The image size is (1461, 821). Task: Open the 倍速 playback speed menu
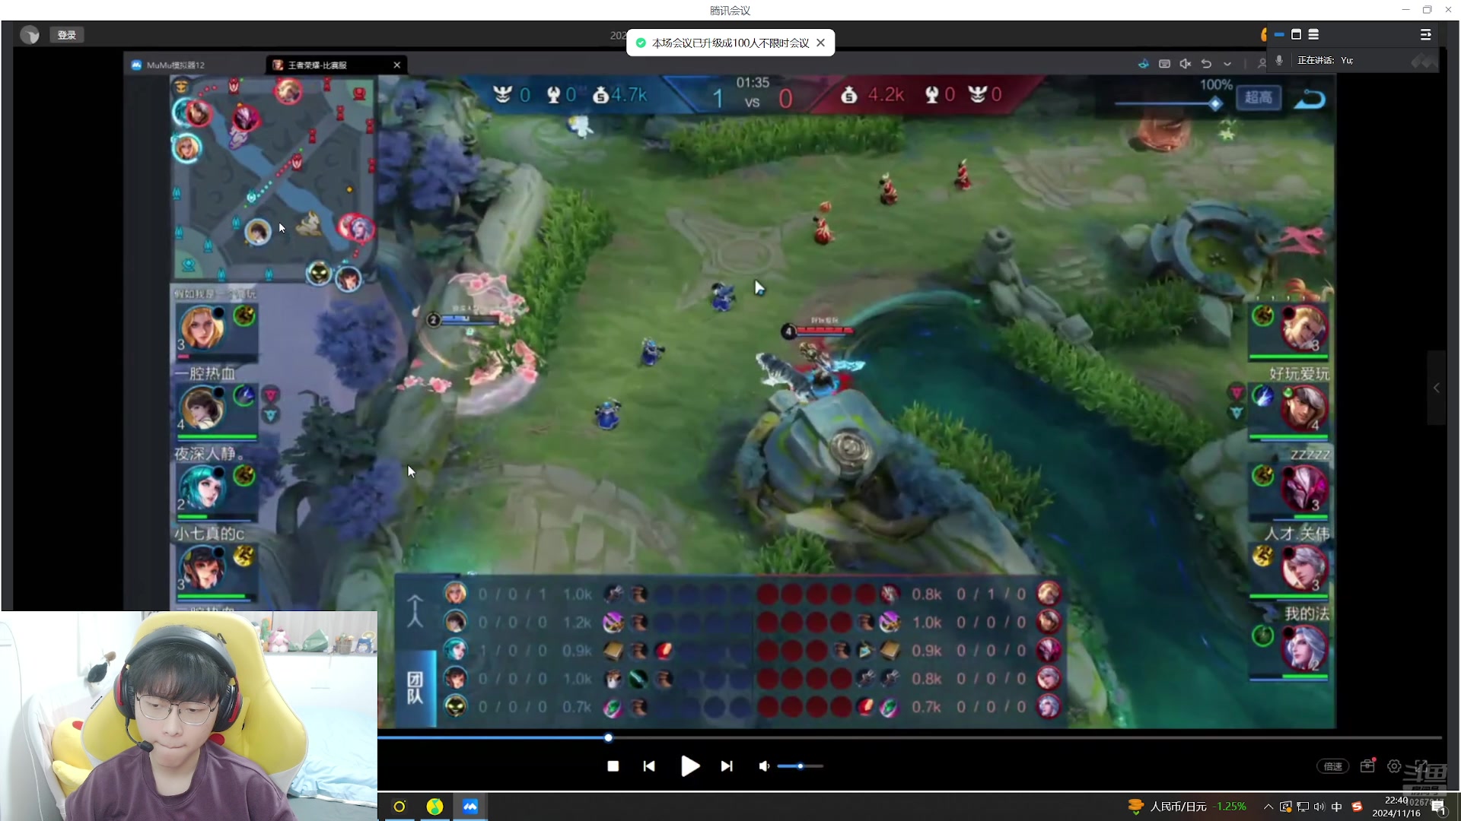click(x=1333, y=766)
